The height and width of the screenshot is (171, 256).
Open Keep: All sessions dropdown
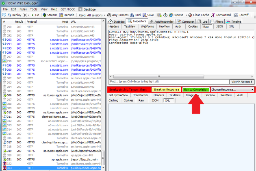[92, 15]
